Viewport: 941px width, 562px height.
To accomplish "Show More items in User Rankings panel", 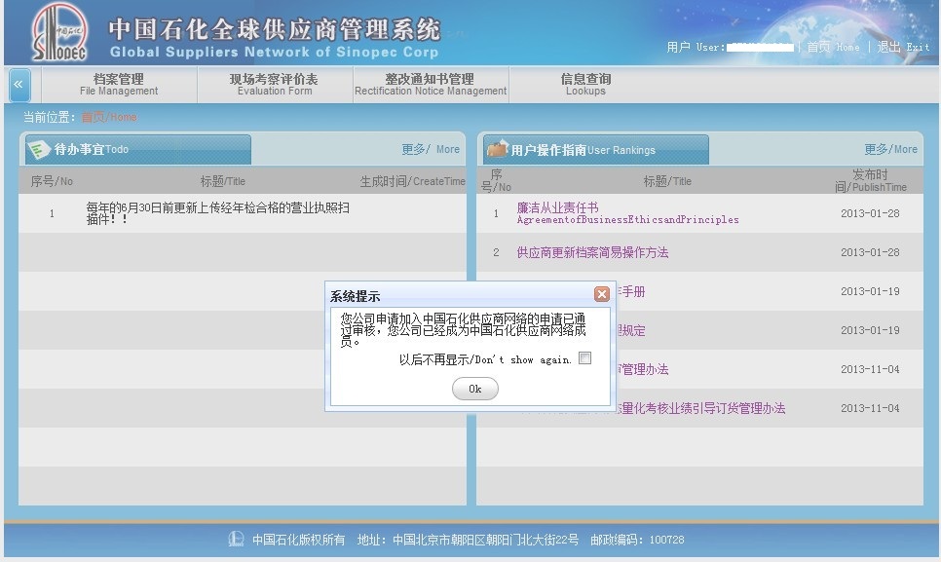I will pos(890,149).
